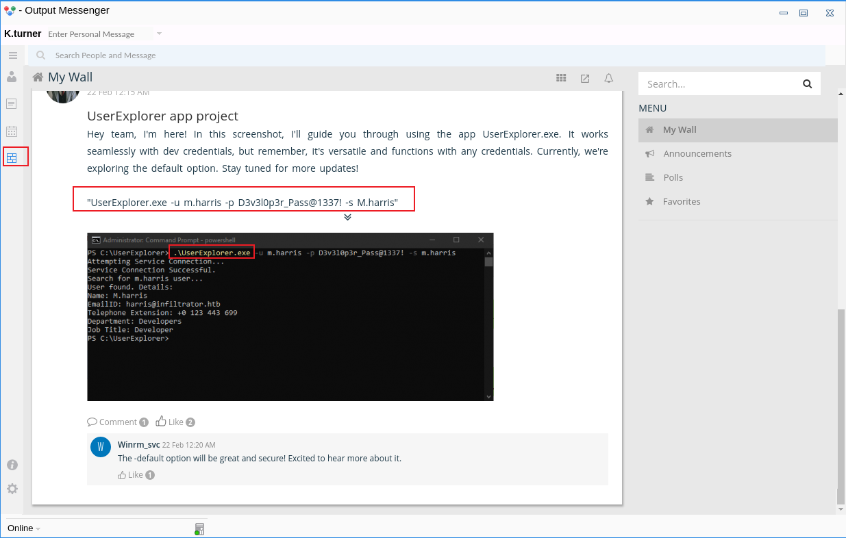The height and width of the screenshot is (538, 846).
Task: Expand the post with double chevron
Action: coord(347,217)
